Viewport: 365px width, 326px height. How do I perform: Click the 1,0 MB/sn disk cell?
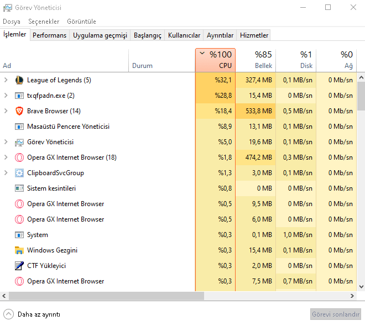point(296,235)
